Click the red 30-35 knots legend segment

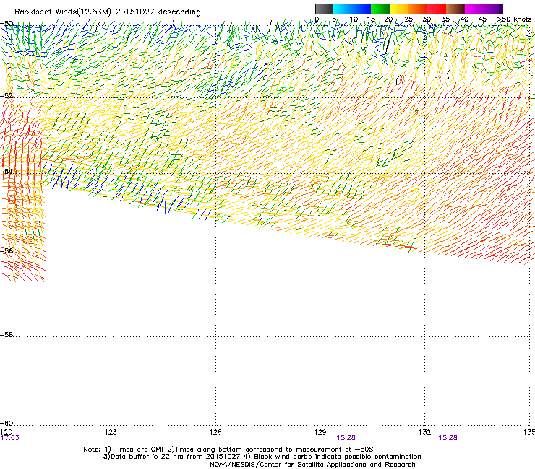[x=437, y=9]
